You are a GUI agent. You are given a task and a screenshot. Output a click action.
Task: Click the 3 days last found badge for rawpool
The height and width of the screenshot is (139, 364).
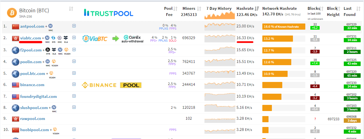point(352,121)
